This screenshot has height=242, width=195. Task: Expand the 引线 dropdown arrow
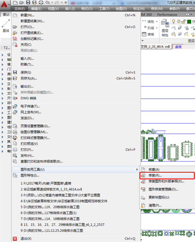click(157, 28)
